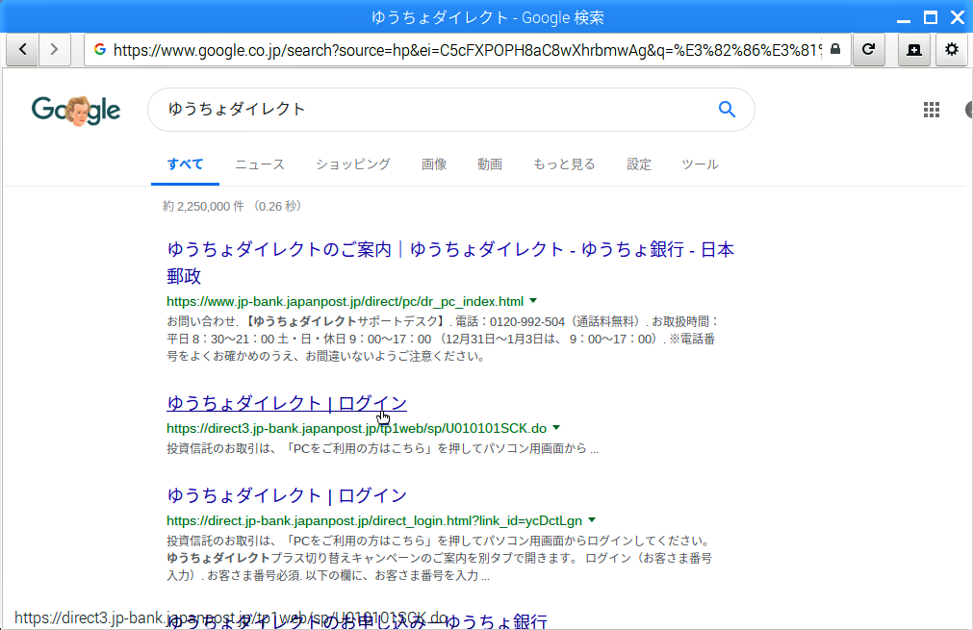
Task: Switch to the 画像 tab
Action: [434, 164]
